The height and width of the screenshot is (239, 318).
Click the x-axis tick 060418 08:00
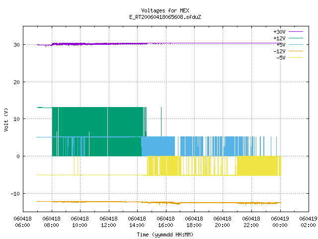51,222
